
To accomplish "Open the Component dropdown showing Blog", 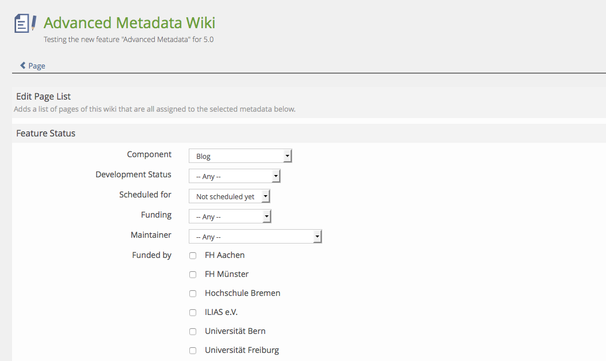I will coord(241,156).
